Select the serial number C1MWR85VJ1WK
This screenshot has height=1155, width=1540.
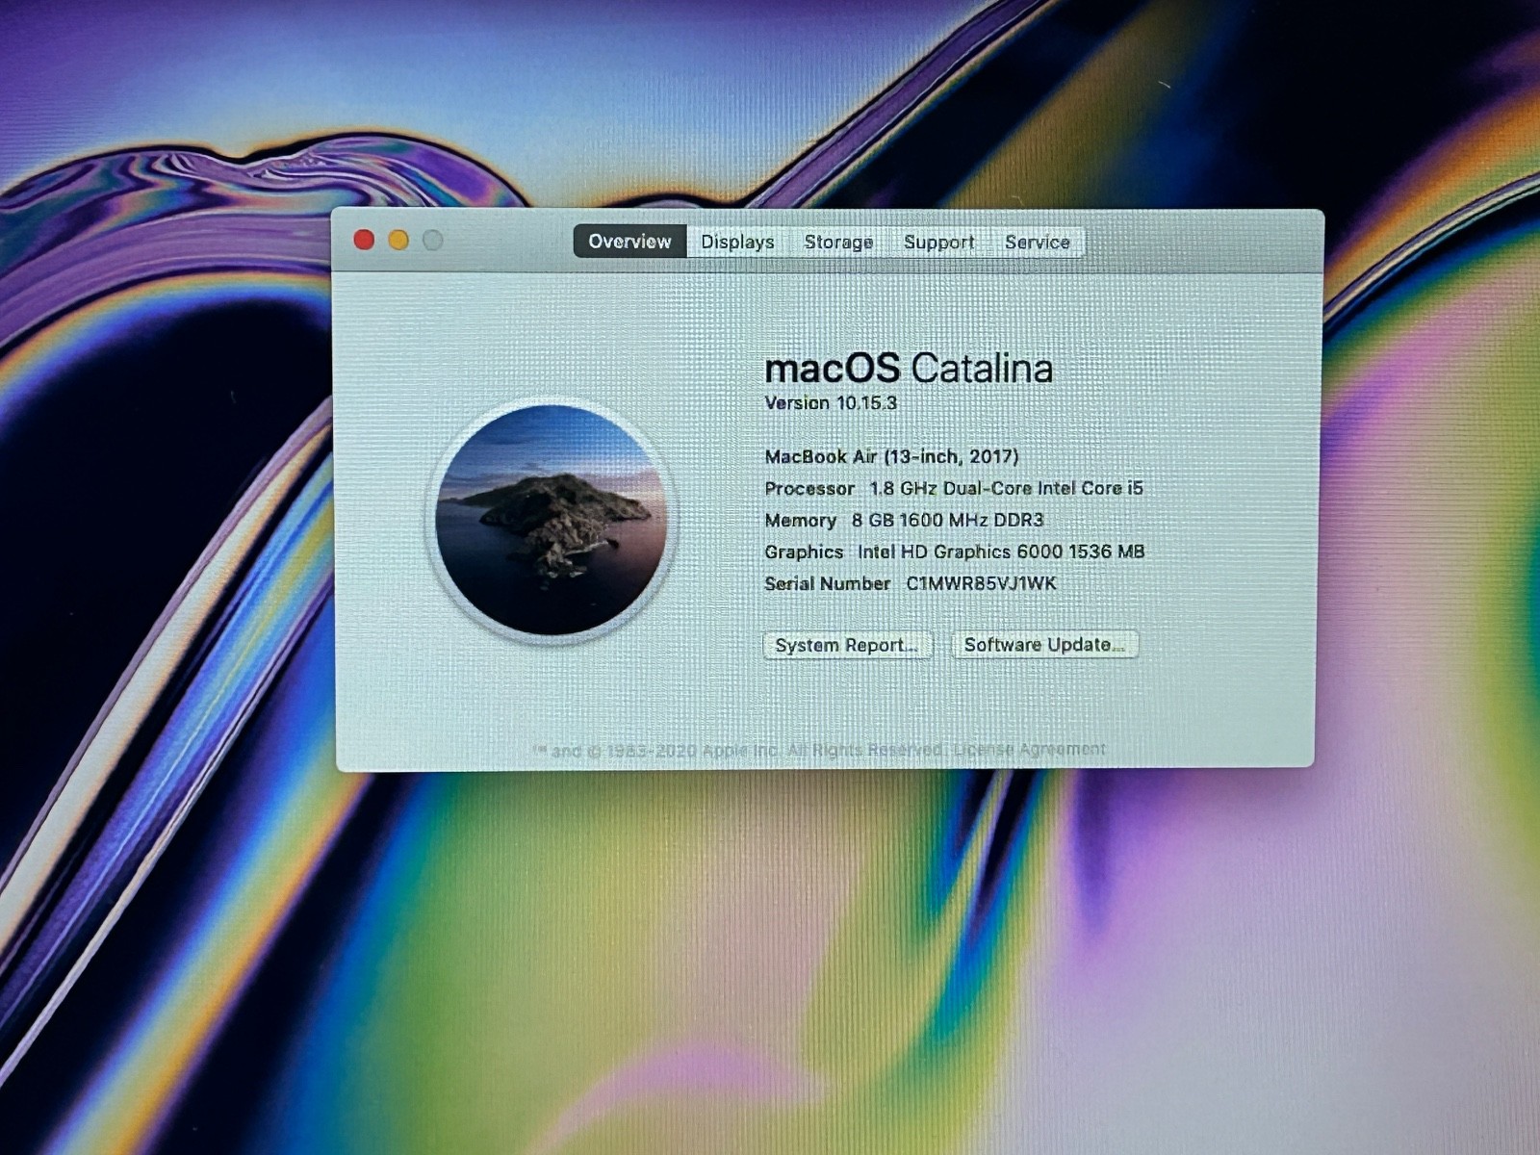click(x=981, y=583)
